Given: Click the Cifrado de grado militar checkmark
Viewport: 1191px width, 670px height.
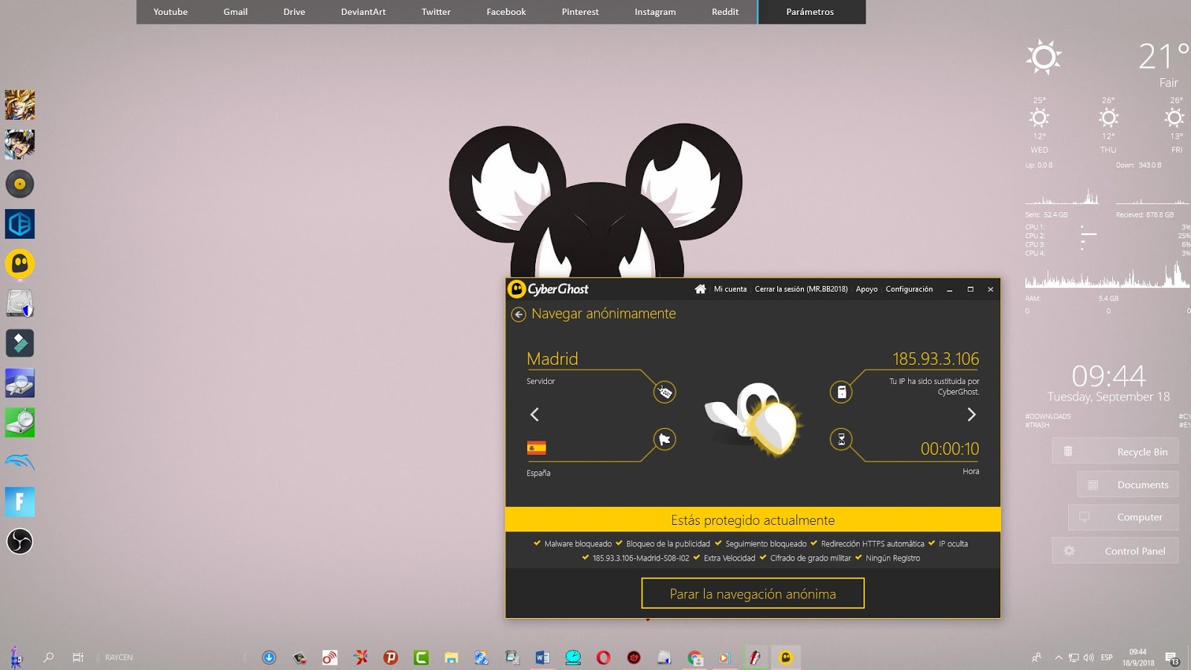Looking at the screenshot, I should 763,558.
